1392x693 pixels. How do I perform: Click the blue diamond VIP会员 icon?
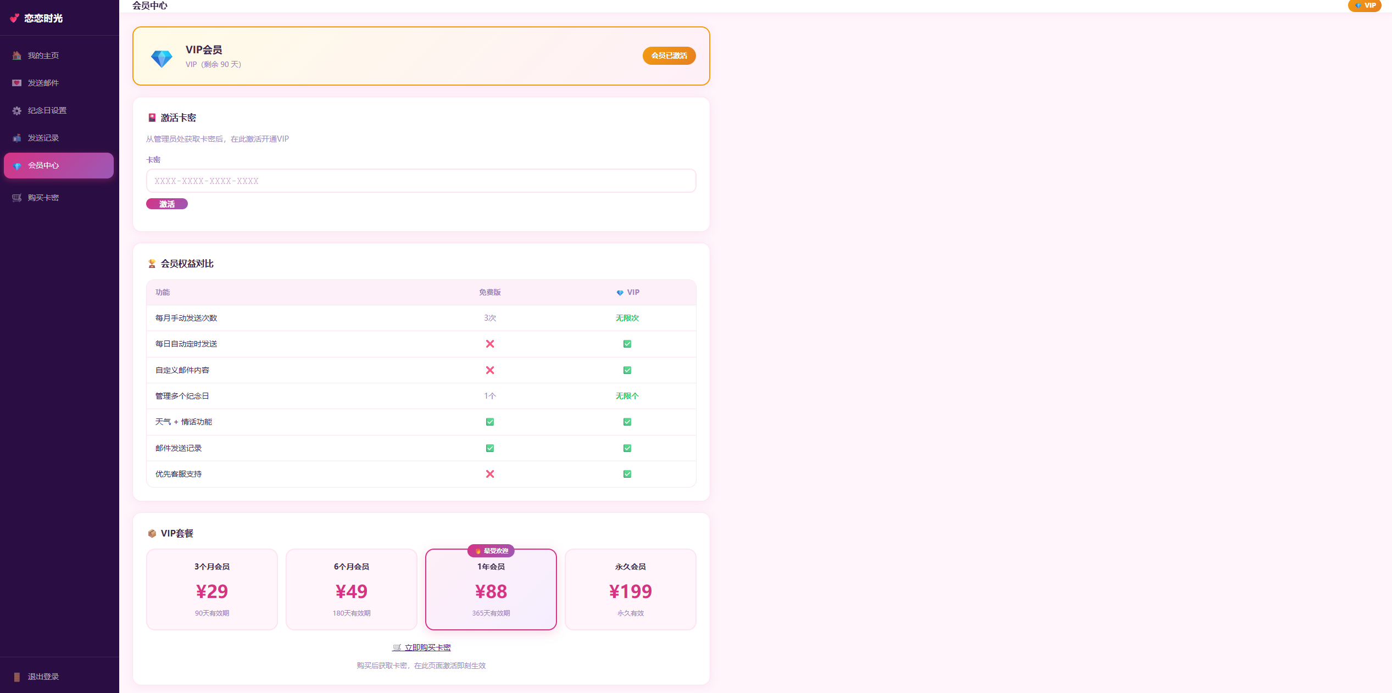(162, 58)
